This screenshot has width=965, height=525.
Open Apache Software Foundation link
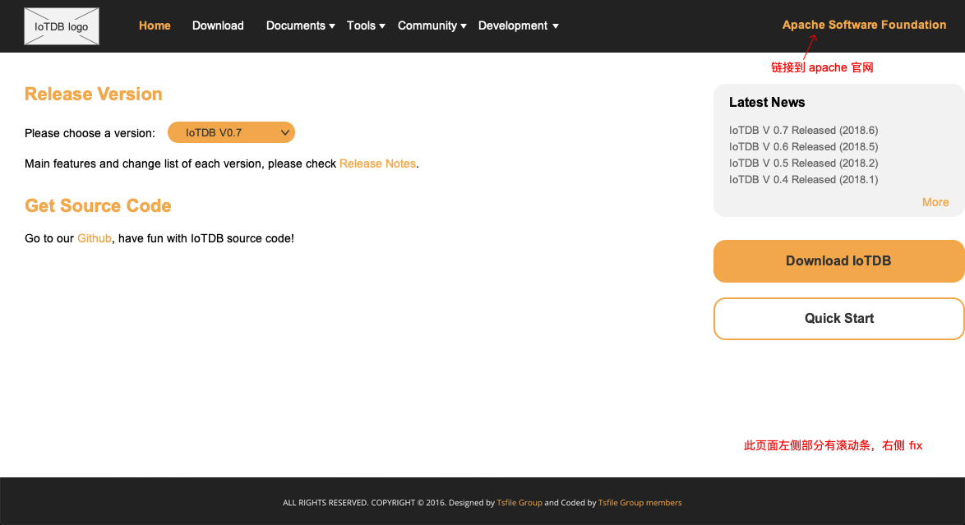864,25
